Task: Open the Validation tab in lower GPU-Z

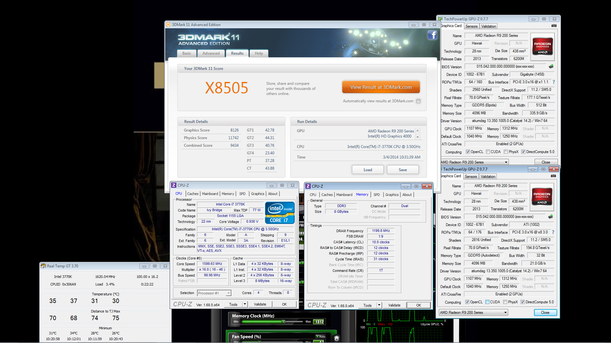Action: pyautogui.click(x=488, y=177)
